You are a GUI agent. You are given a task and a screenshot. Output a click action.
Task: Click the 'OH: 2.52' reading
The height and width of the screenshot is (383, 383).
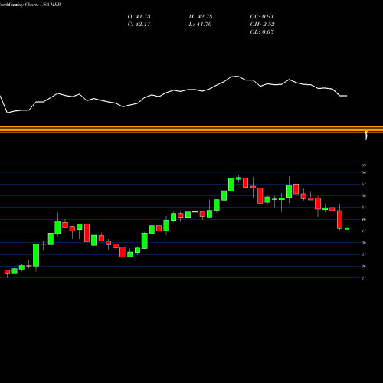pos(262,25)
